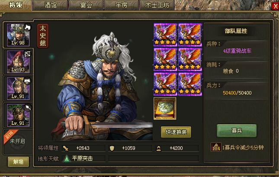
Task: Click the 解雇 dismiss button
Action: click(18, 162)
